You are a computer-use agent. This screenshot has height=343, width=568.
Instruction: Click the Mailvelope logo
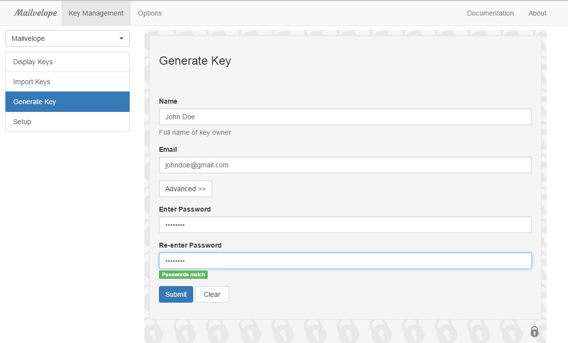pyautogui.click(x=35, y=13)
